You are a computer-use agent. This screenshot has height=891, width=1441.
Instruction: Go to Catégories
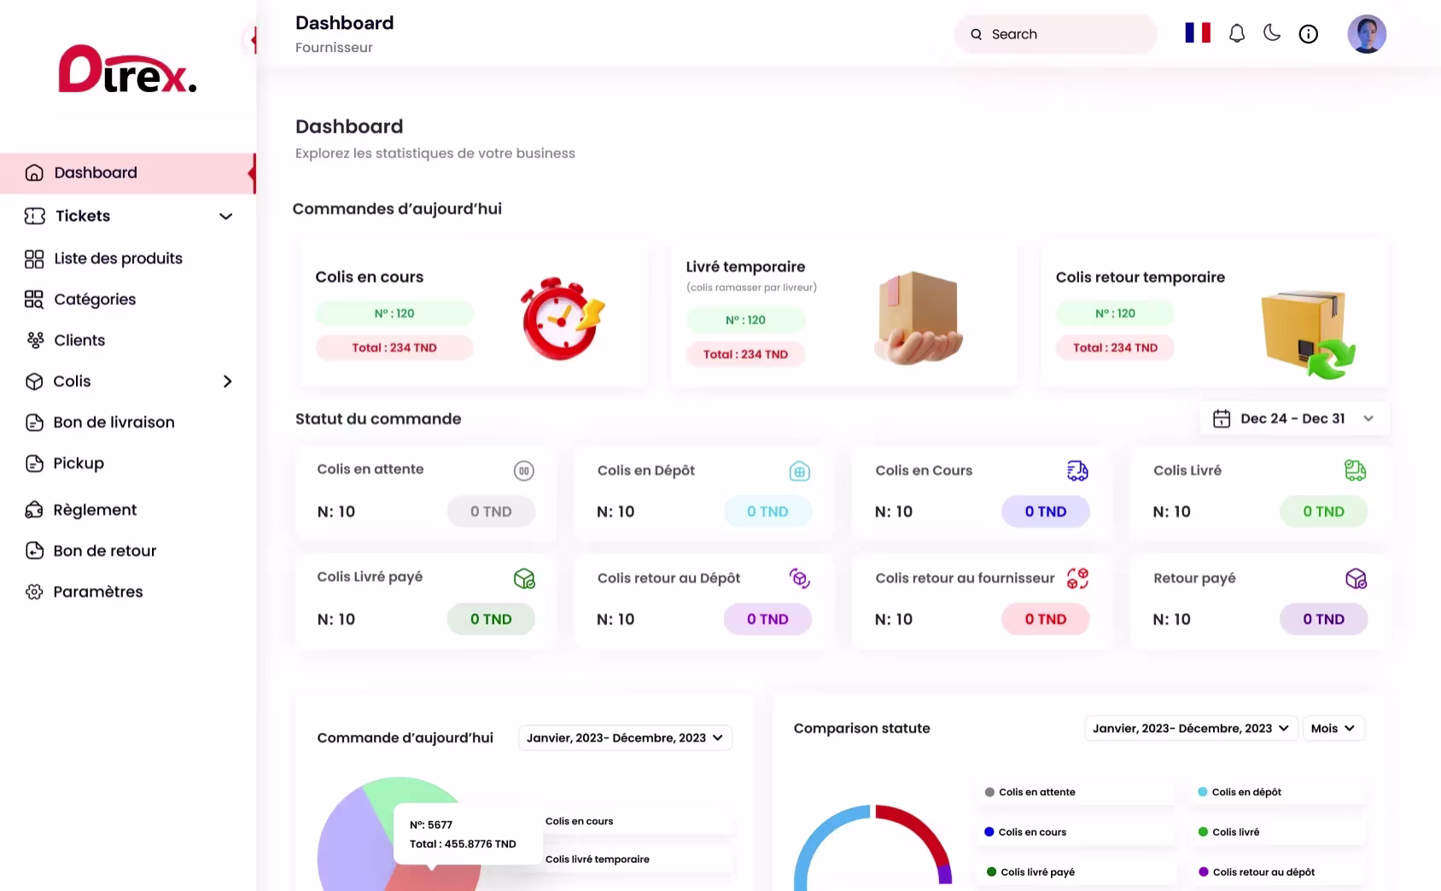pos(95,300)
